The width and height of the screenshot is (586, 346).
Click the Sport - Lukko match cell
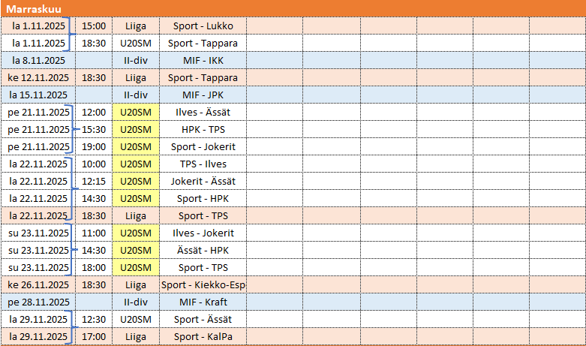click(x=203, y=26)
